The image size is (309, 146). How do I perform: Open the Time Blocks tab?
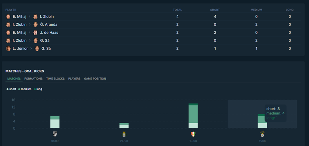pyautogui.click(x=55, y=78)
